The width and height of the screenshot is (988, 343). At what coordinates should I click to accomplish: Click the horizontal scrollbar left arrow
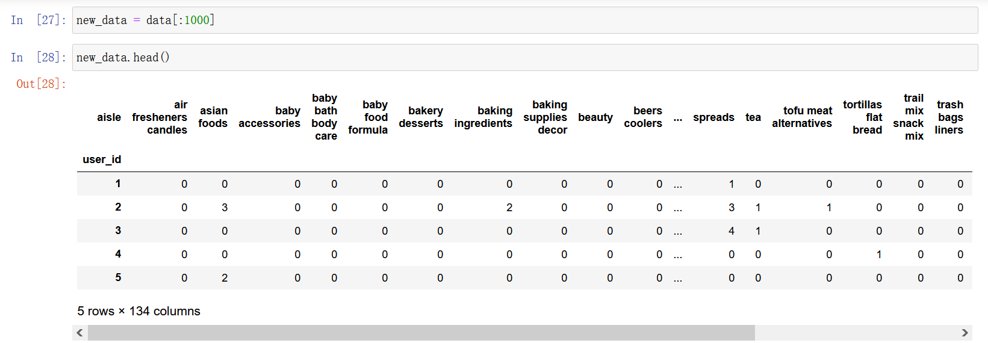point(80,333)
